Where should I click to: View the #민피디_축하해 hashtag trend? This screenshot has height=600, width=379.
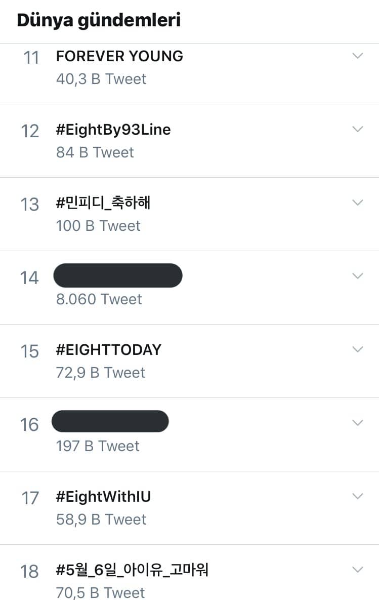coord(103,203)
